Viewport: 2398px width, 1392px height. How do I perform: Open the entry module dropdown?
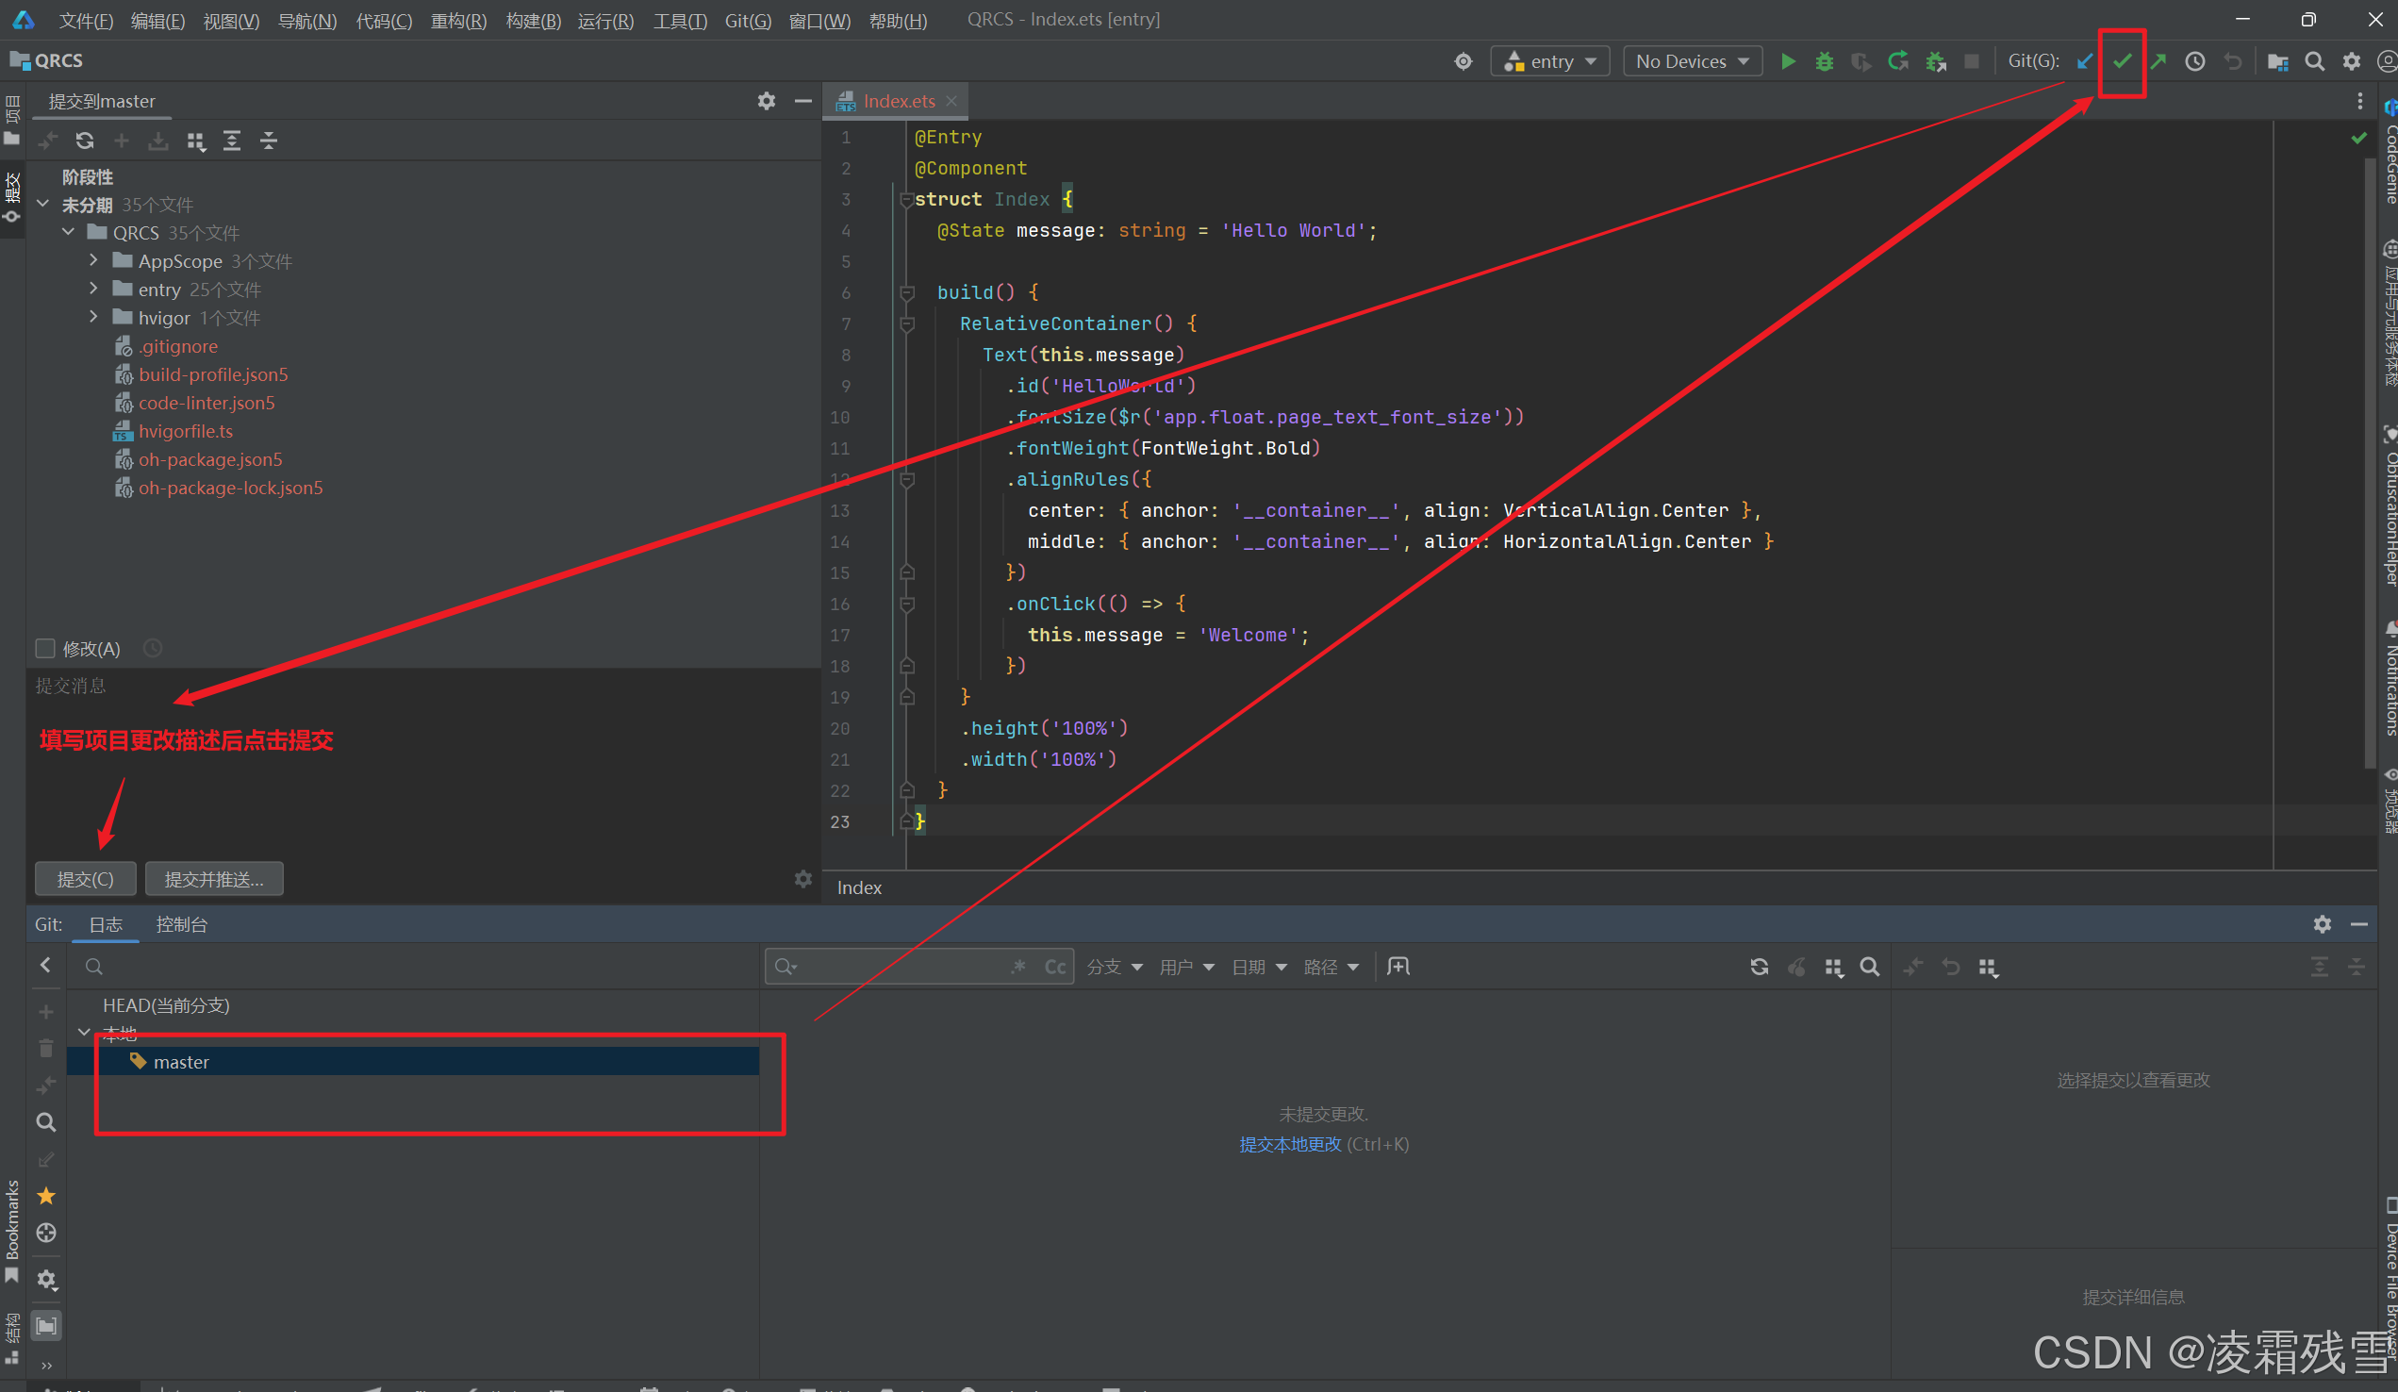(1549, 62)
